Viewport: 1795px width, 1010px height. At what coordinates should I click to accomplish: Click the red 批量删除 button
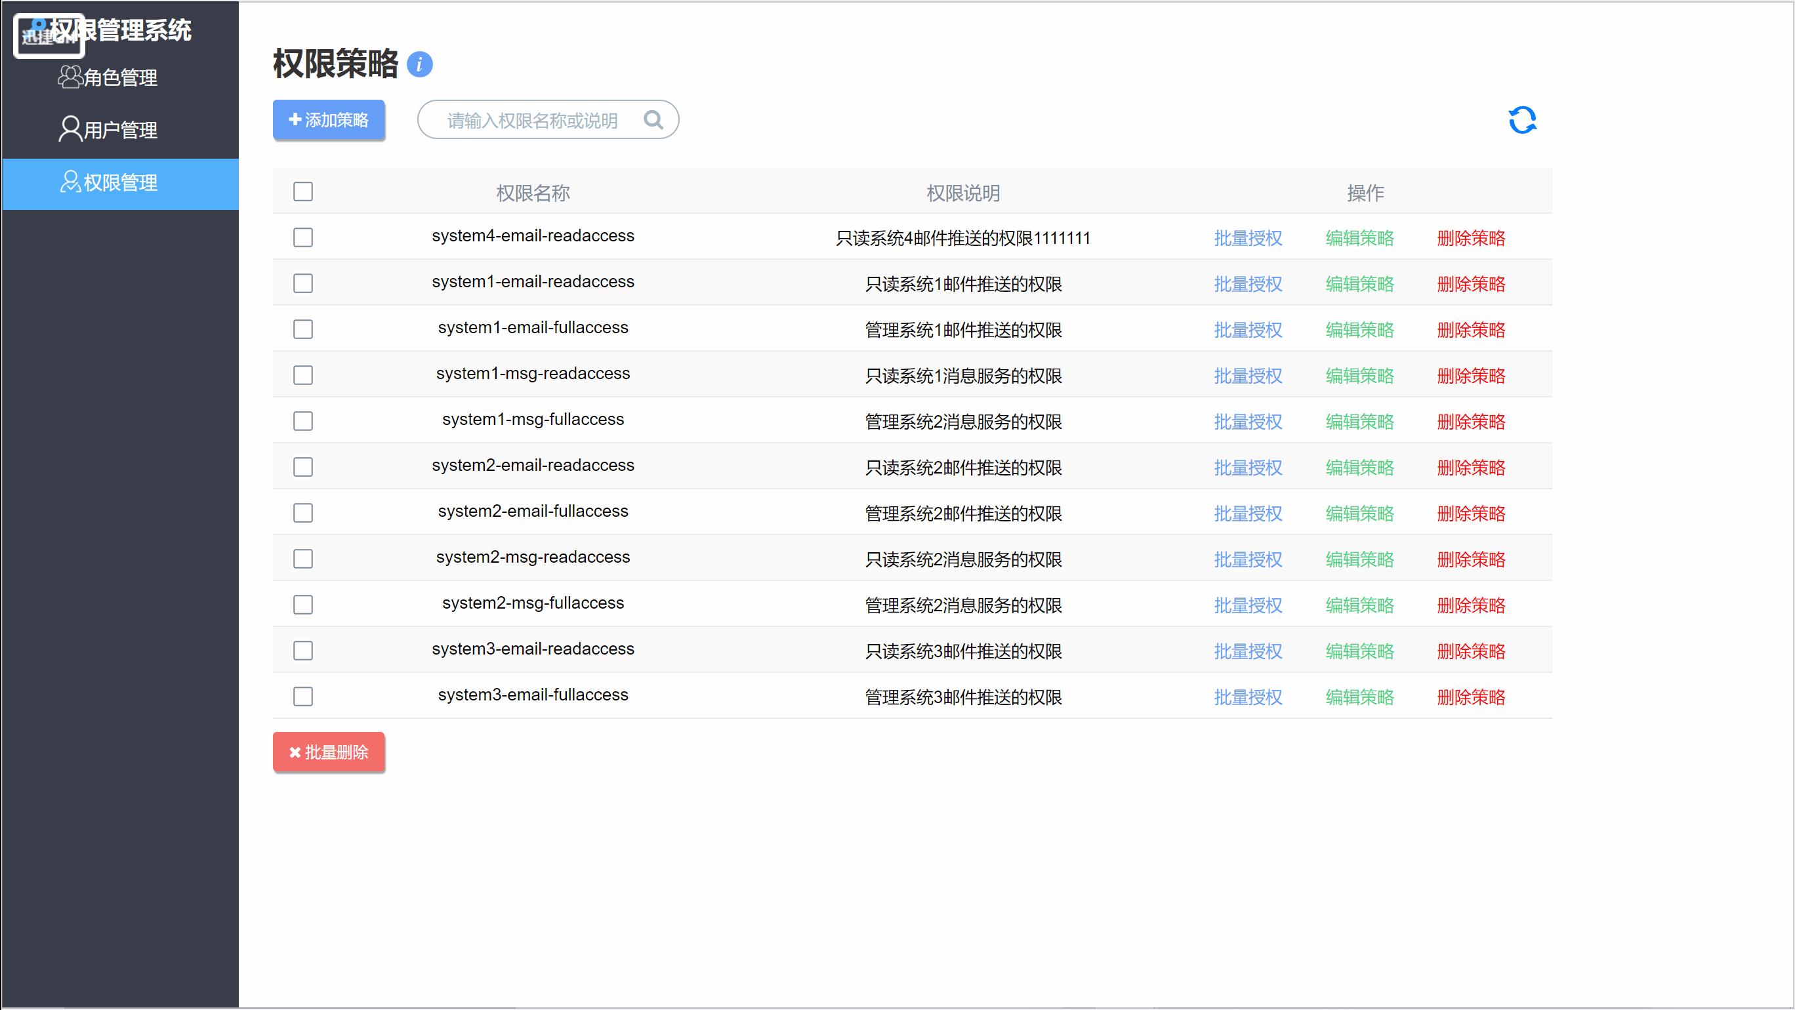329,752
